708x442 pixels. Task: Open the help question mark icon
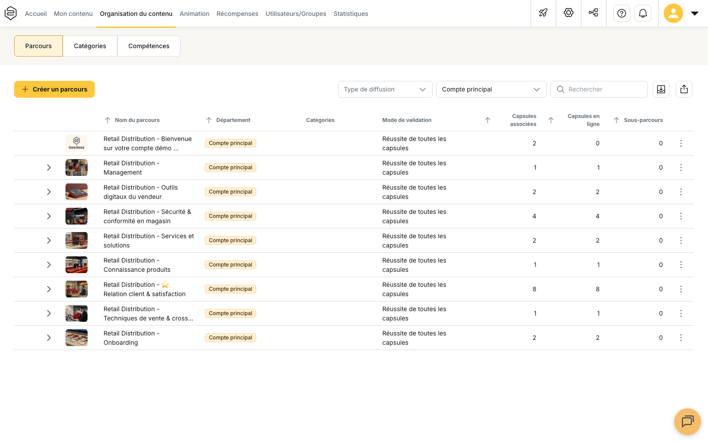622,13
